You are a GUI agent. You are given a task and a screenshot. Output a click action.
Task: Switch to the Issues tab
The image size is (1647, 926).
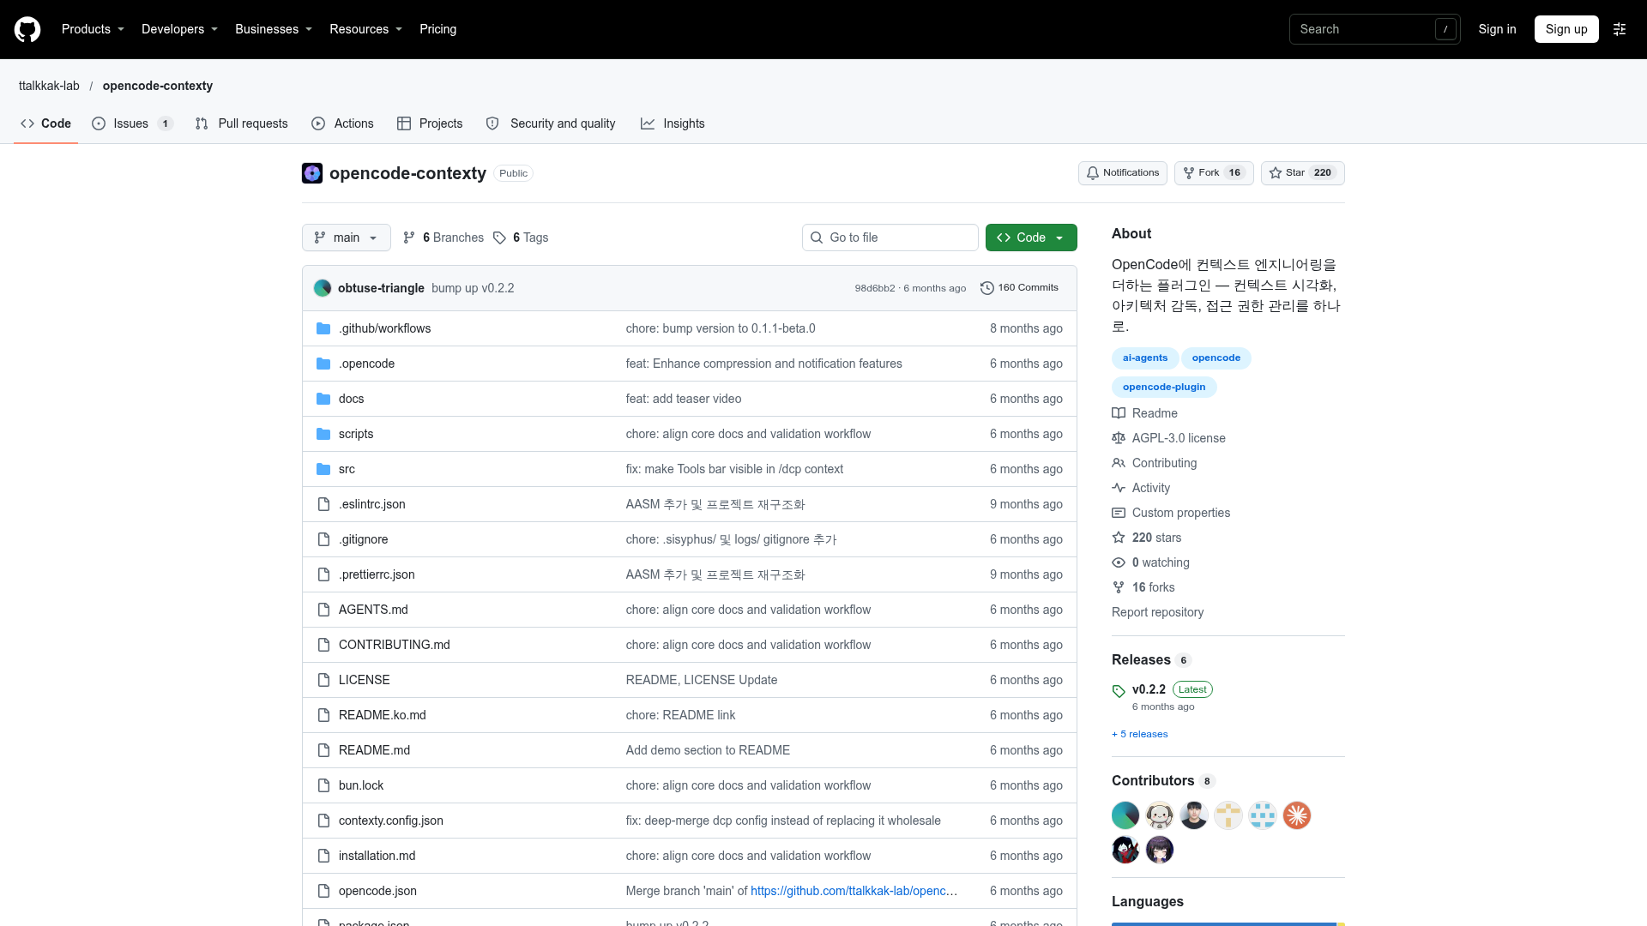point(132,123)
